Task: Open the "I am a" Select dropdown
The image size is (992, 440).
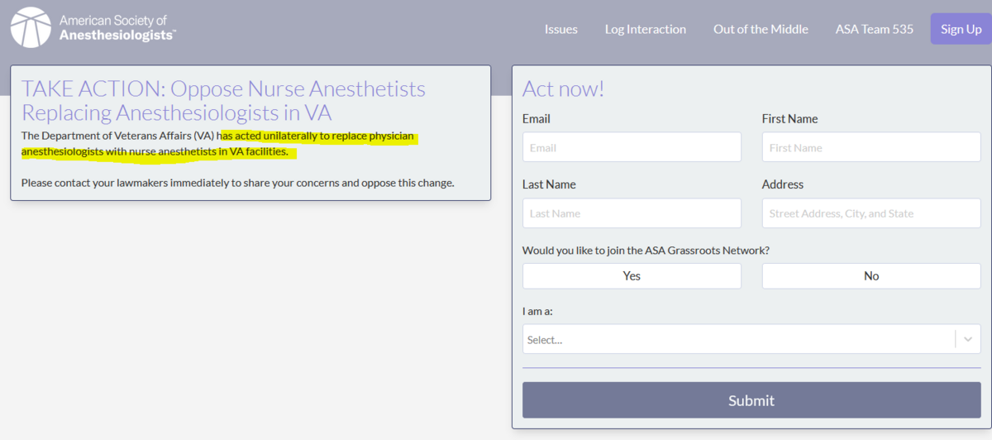Action: pyautogui.click(x=738, y=339)
